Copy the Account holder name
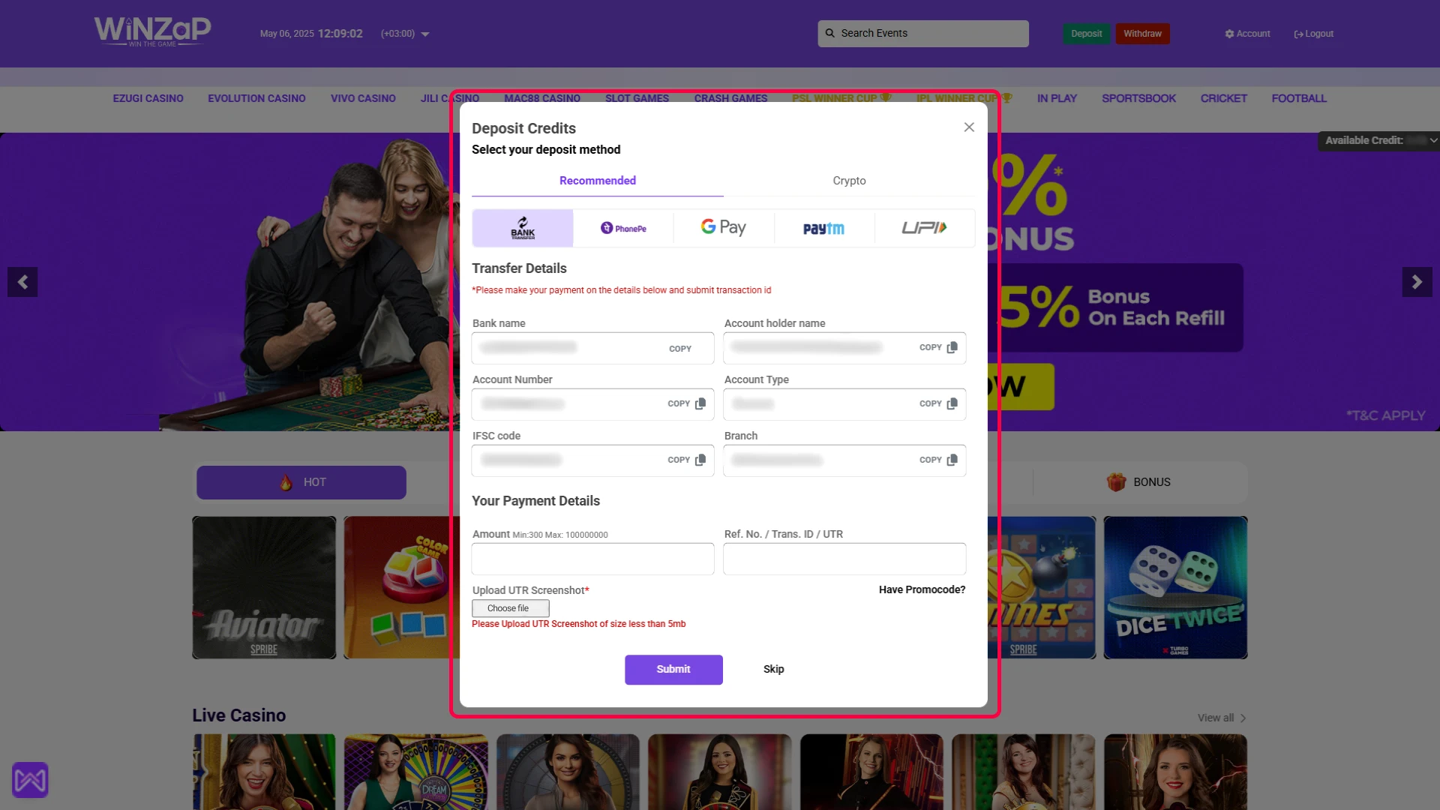The width and height of the screenshot is (1440, 810). coord(937,347)
